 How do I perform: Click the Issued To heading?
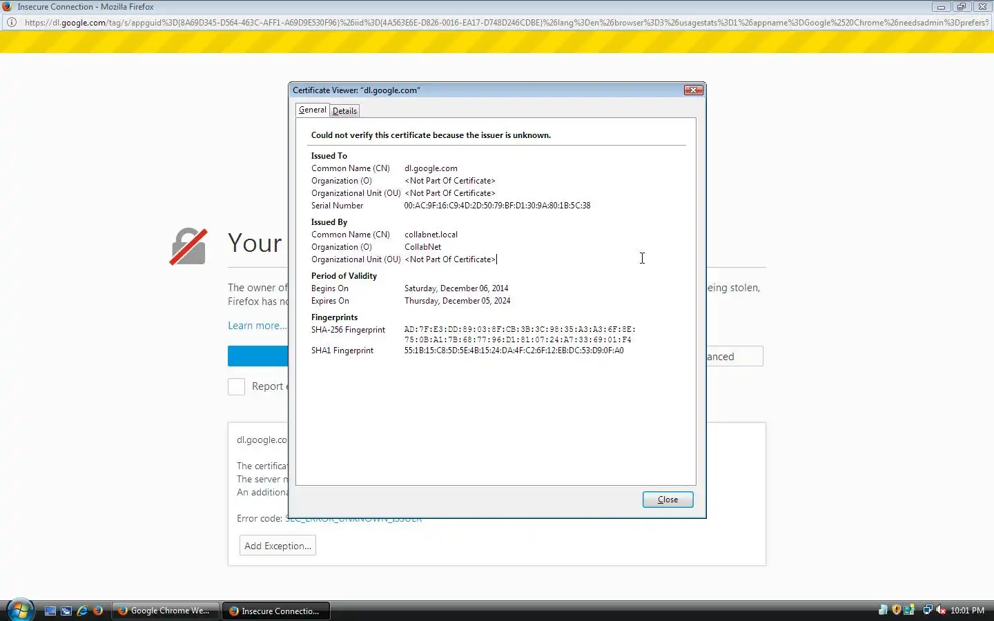click(x=329, y=156)
